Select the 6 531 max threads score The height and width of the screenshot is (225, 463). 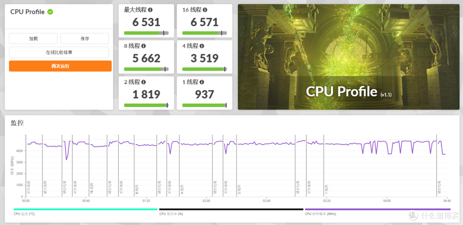click(146, 22)
